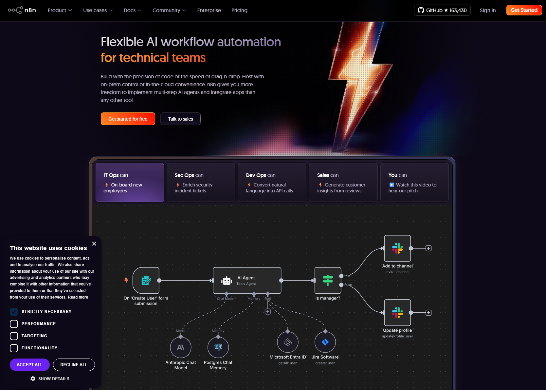
Task: Open the 'Read more' cookie link
Action: click(x=78, y=297)
